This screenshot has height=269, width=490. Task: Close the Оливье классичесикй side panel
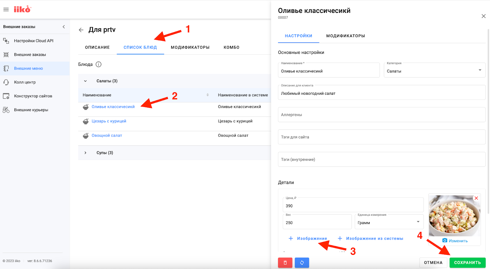(x=484, y=16)
